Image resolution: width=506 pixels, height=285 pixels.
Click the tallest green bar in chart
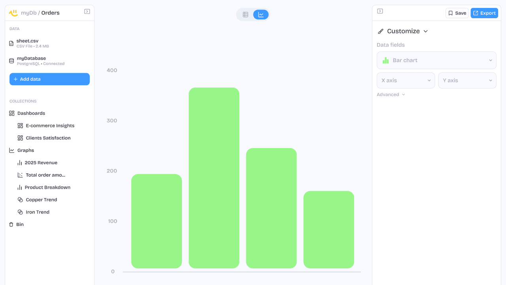[x=214, y=178]
